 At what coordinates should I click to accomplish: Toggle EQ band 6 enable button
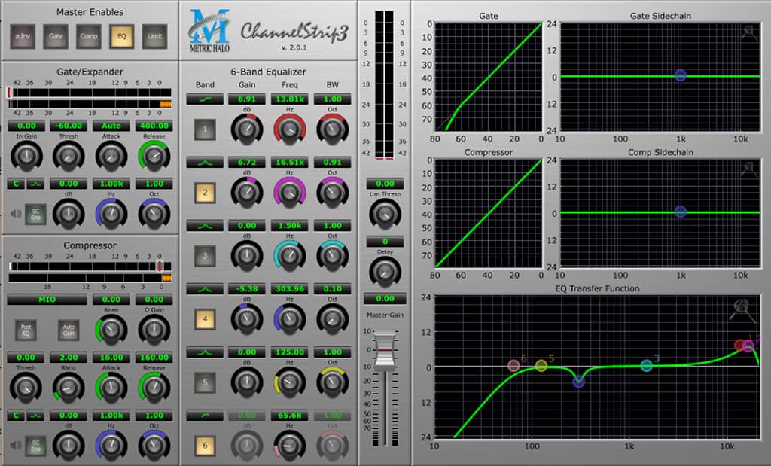pyautogui.click(x=205, y=446)
